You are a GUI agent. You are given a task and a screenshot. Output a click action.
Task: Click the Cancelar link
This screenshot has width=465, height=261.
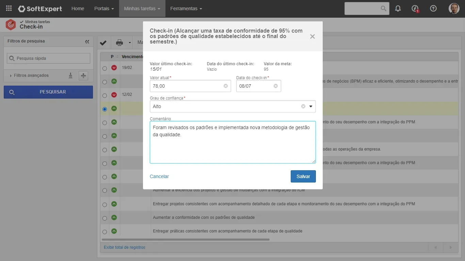159,176
